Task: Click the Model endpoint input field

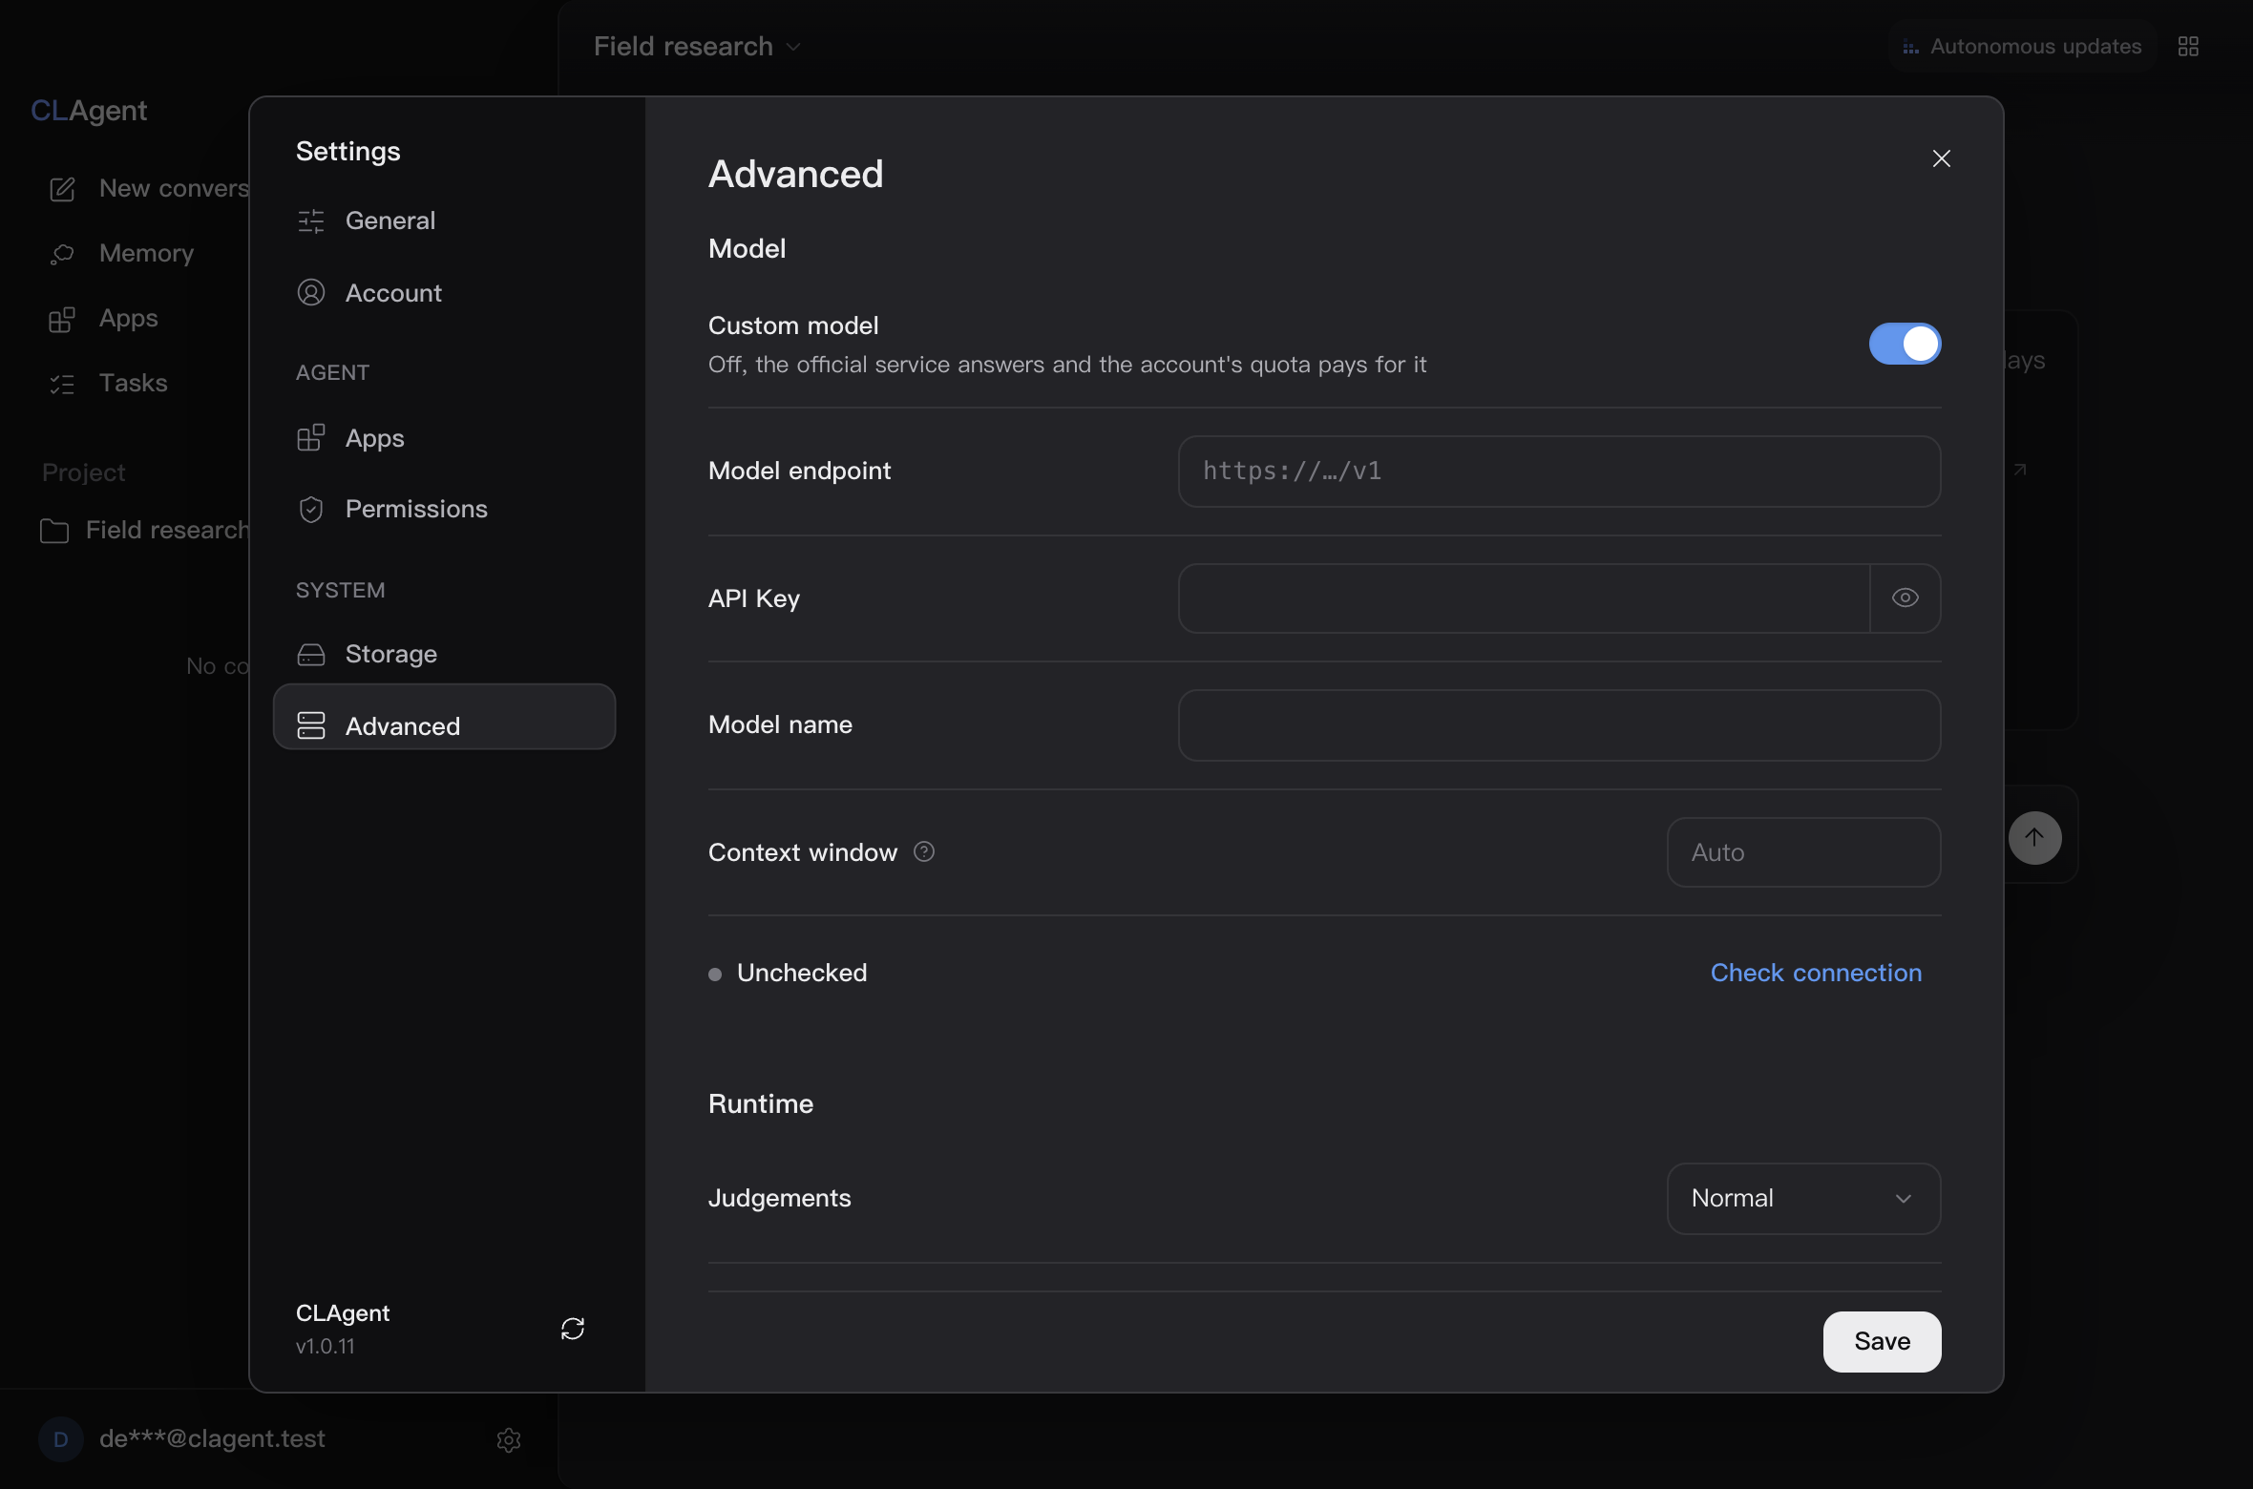Action: pyautogui.click(x=1559, y=472)
